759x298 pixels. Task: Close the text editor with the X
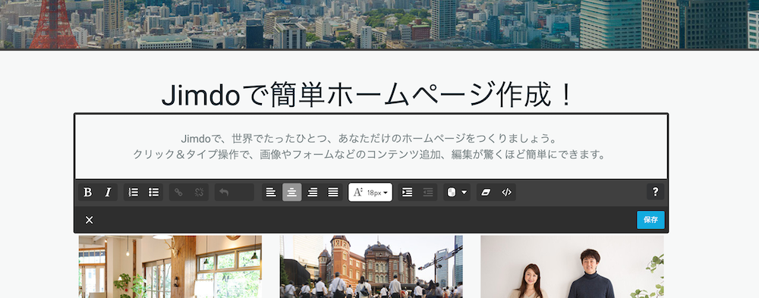89,220
